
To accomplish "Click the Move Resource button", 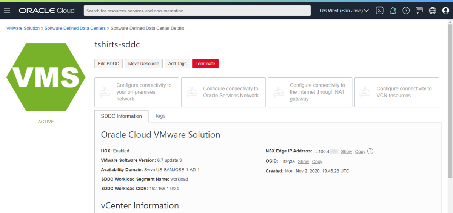I will [144, 64].
